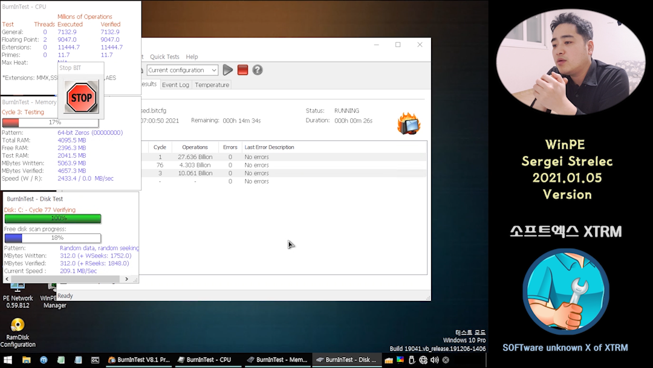Image resolution: width=653 pixels, height=368 pixels.
Task: Click the flaming monitor BurnInTest logo
Action: point(409,124)
